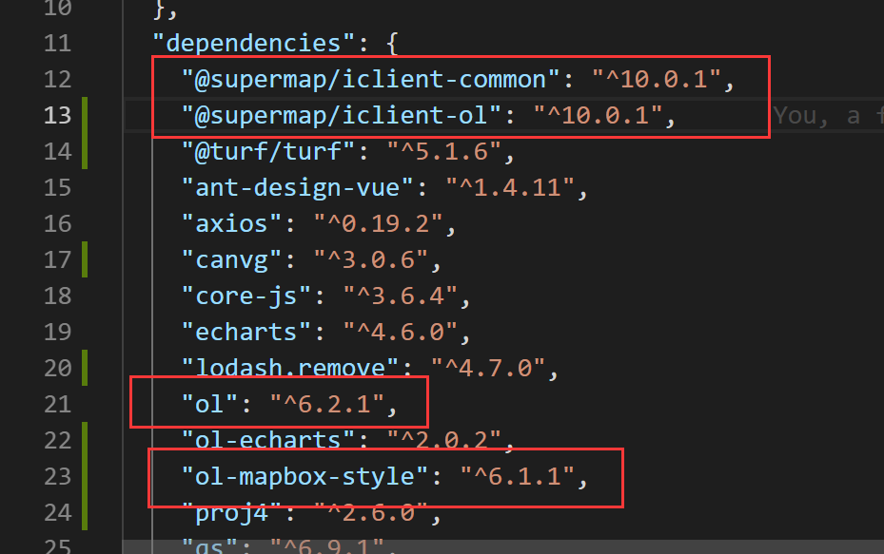Select the ^6.1.1 version value
The width and height of the screenshot is (884, 554).
pyautogui.click(x=518, y=476)
